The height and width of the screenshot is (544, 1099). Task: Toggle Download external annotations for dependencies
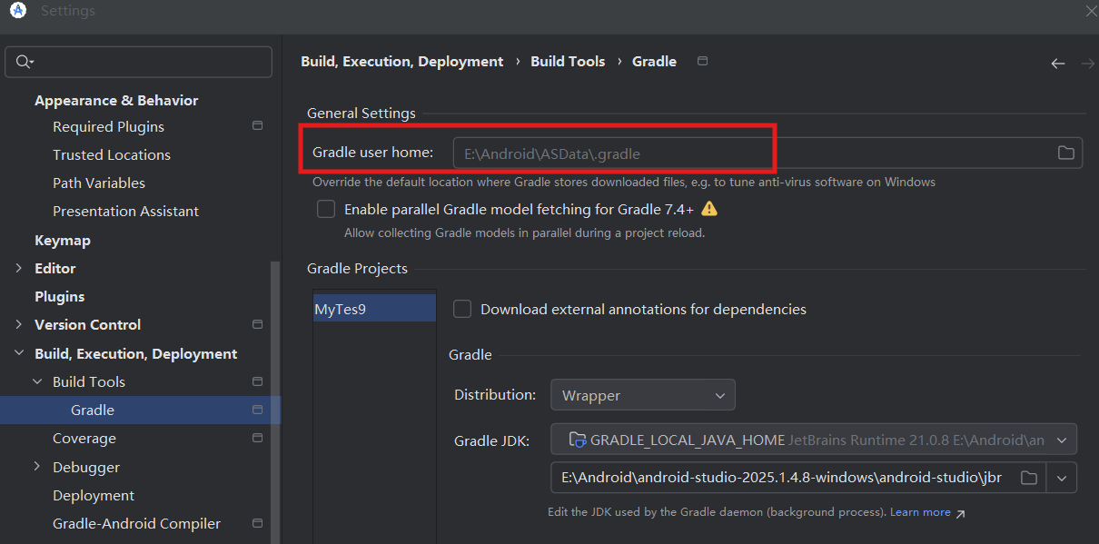462,309
